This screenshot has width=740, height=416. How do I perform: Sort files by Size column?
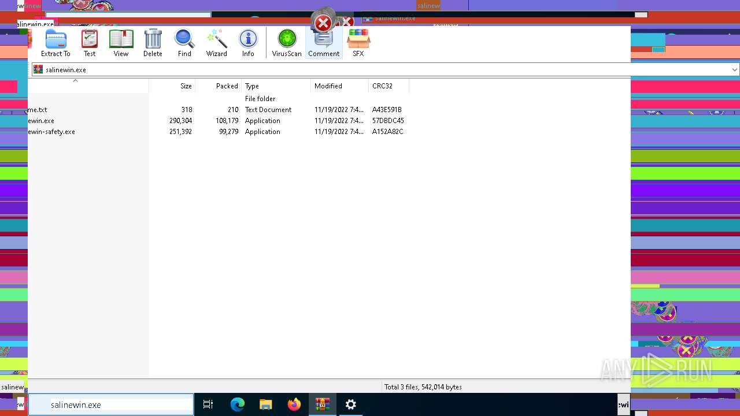coord(172,86)
